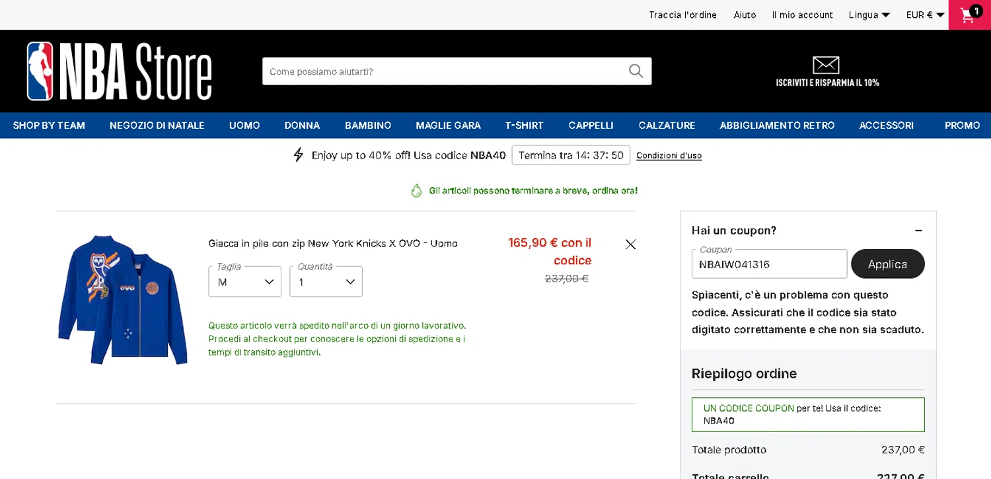Click the blue Knicks jacket thumbnail
This screenshot has width=991, height=479.
[123, 299]
